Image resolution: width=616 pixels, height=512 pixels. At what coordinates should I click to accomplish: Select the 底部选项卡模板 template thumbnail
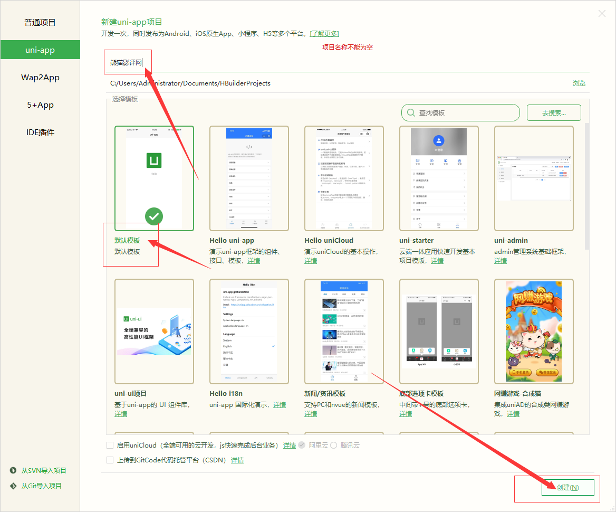[439, 331]
